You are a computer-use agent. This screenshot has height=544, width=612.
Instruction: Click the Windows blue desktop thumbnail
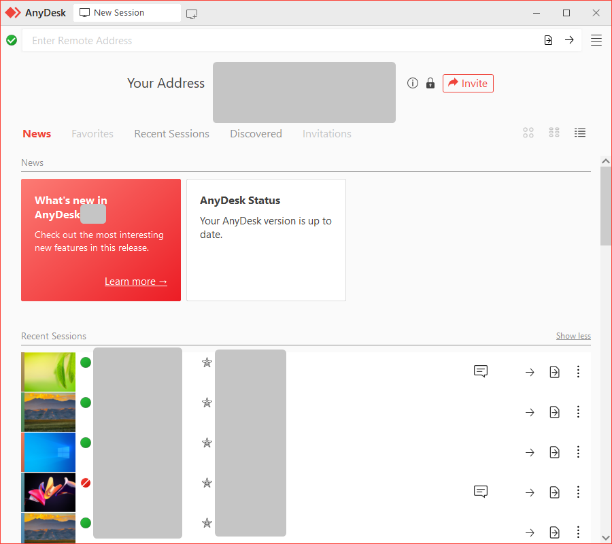48,452
